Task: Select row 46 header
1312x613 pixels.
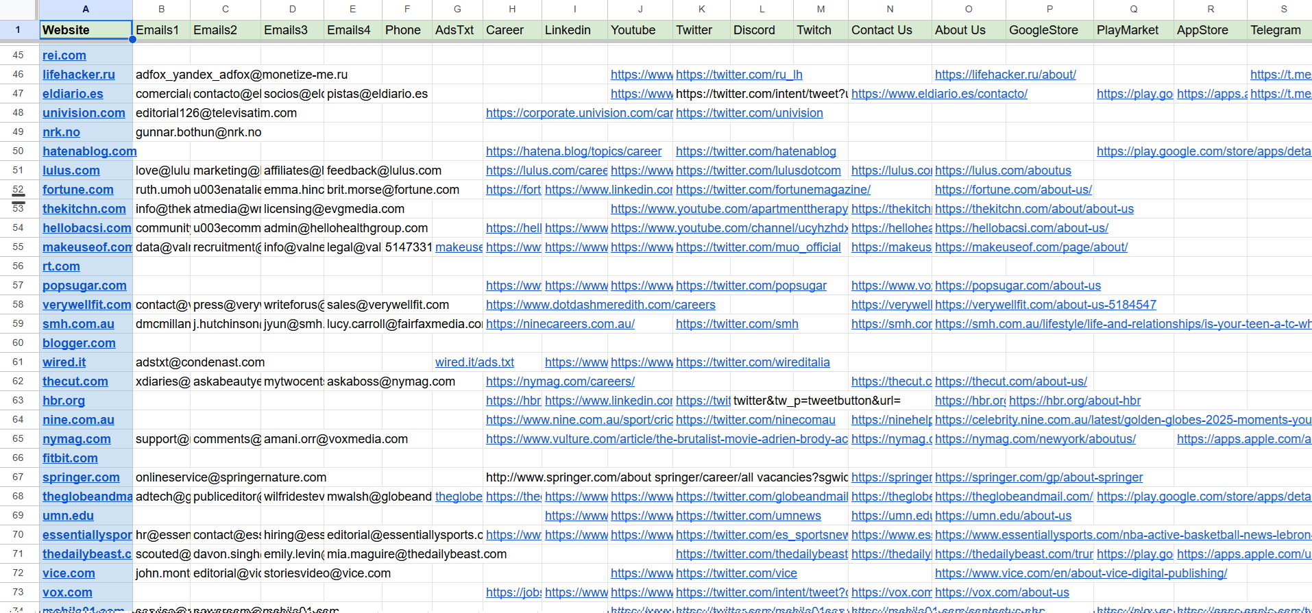Action: point(18,74)
